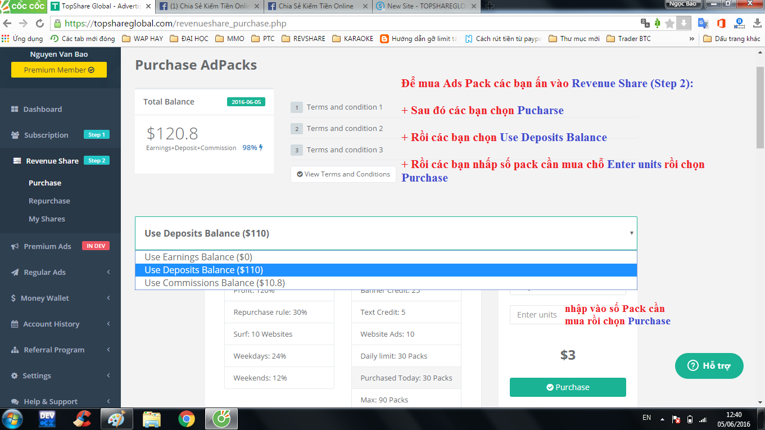
Task: Reload the page with the refresh icon
Action: (x=40, y=24)
